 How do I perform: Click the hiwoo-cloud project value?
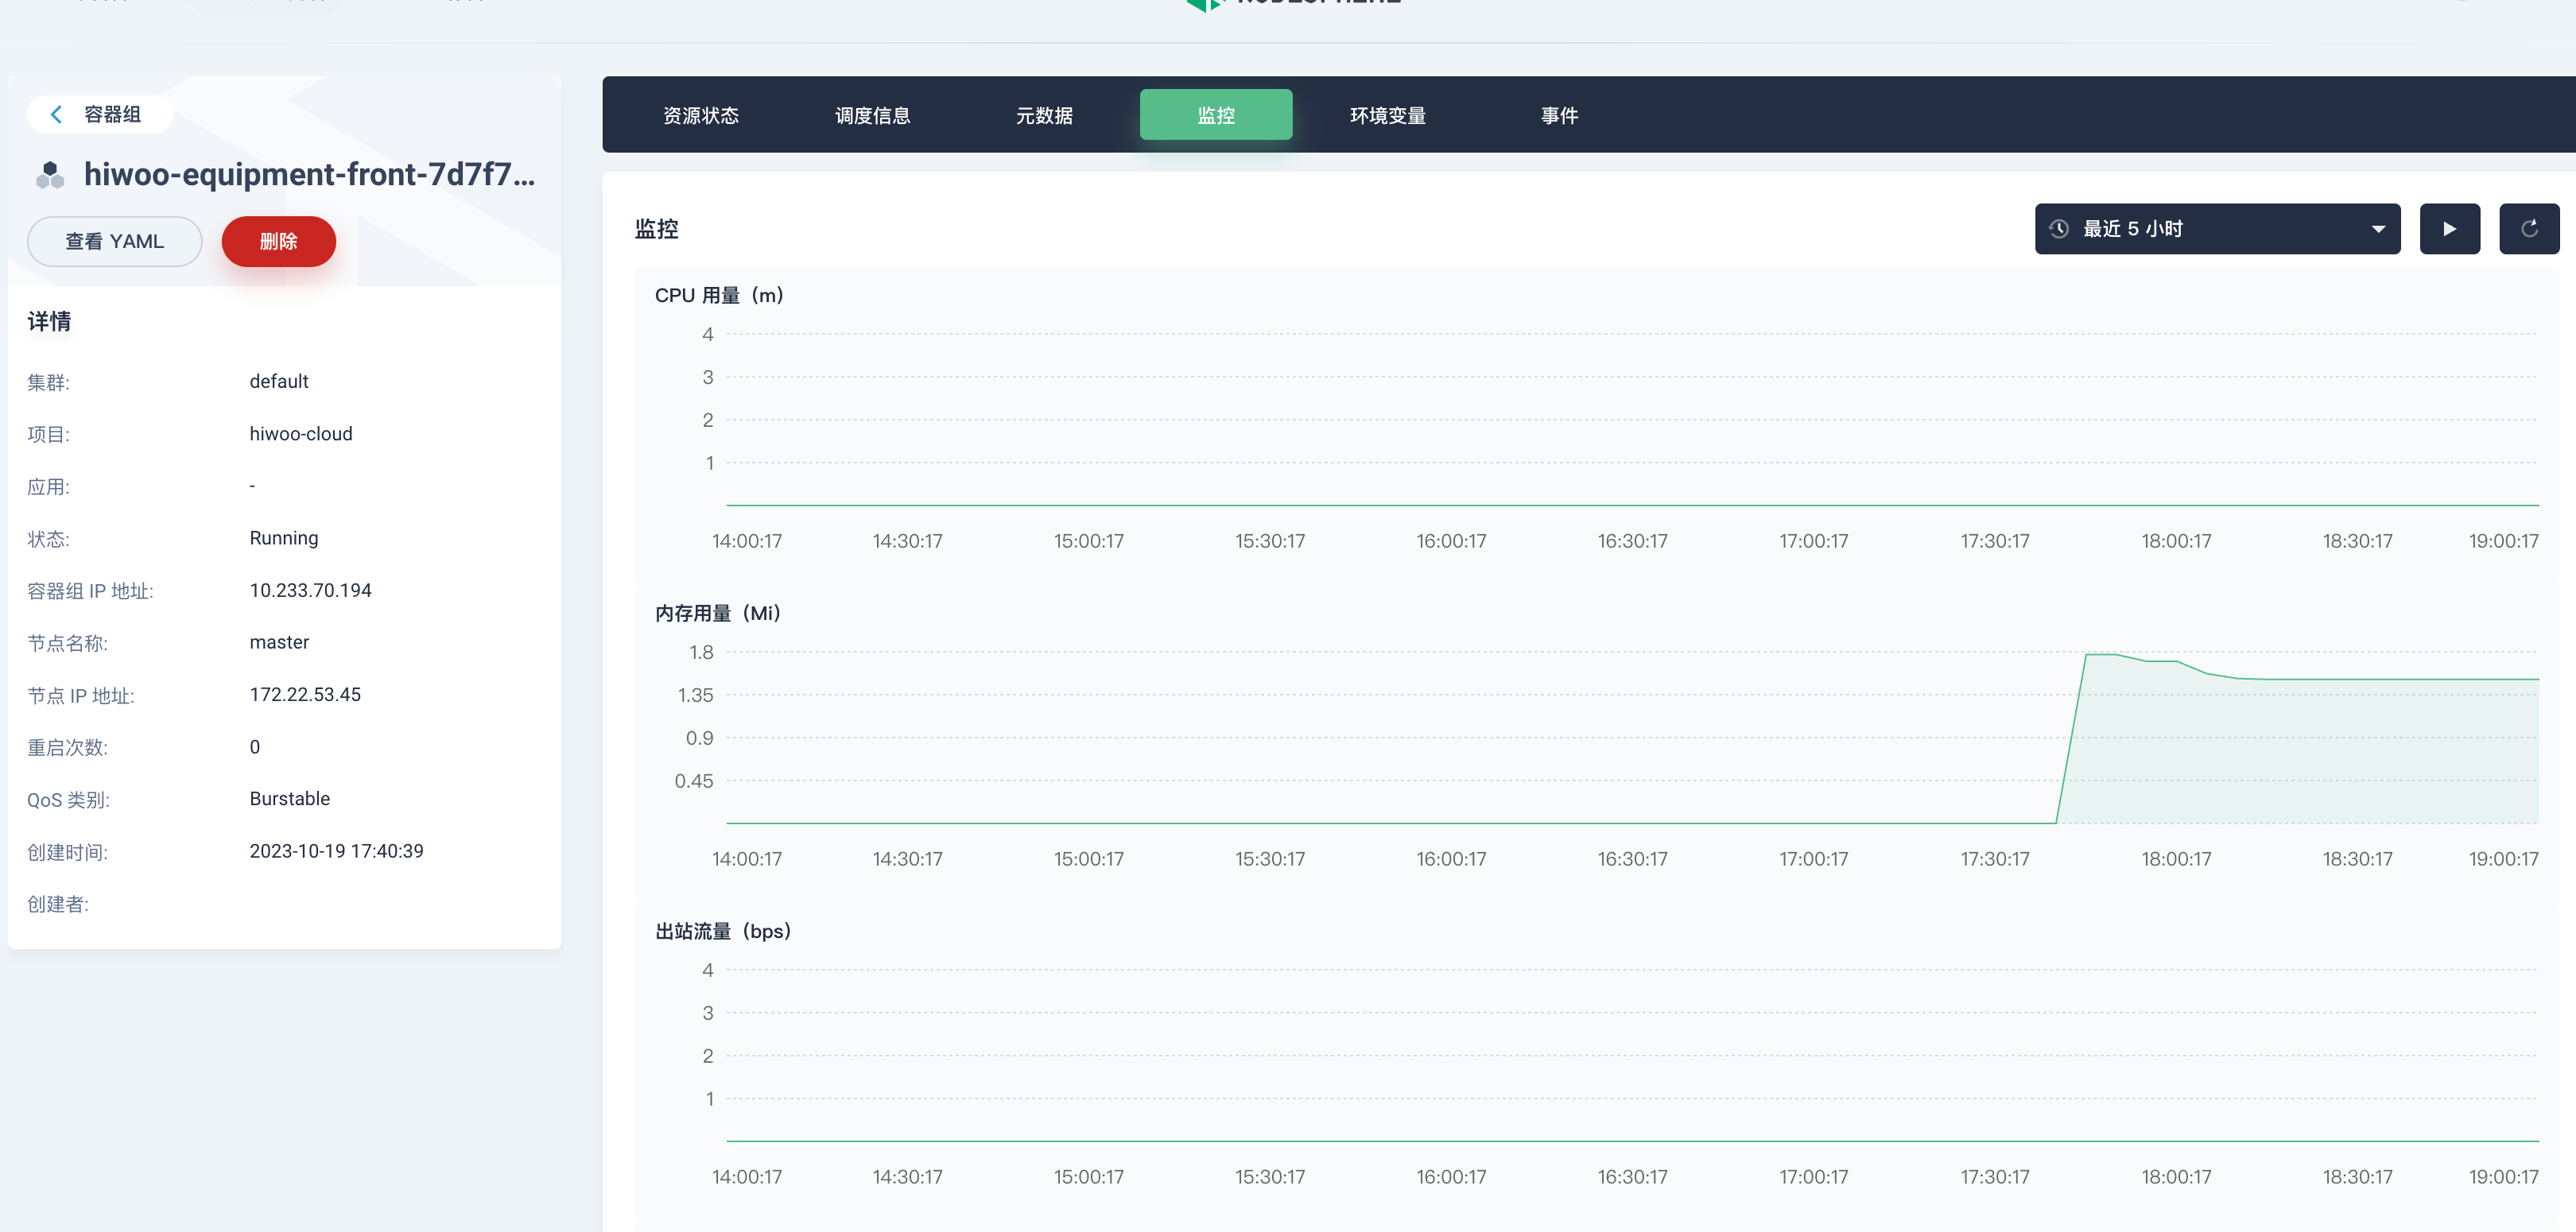click(301, 434)
